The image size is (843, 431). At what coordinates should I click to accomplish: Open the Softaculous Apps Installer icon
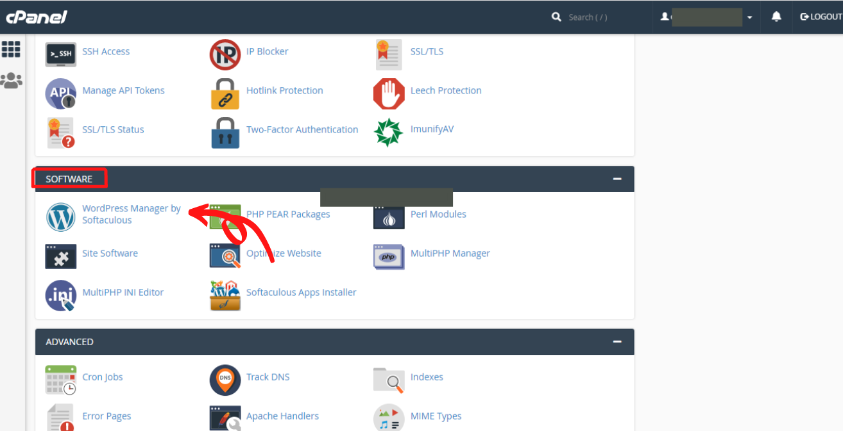pyautogui.click(x=225, y=295)
